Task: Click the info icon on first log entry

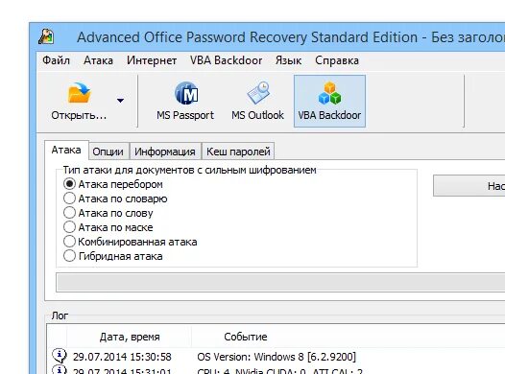Action: (x=60, y=356)
